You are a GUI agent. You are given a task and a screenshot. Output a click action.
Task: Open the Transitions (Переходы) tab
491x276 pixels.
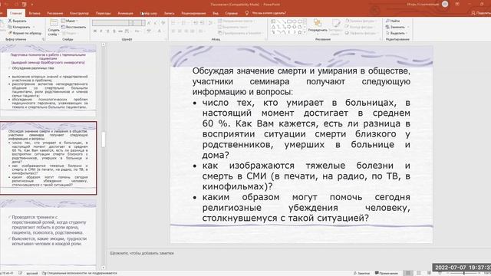[x=103, y=13]
